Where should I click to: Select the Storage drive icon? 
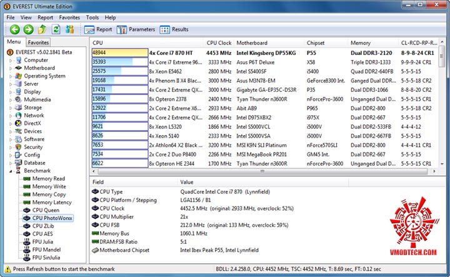pyautogui.click(x=19, y=108)
